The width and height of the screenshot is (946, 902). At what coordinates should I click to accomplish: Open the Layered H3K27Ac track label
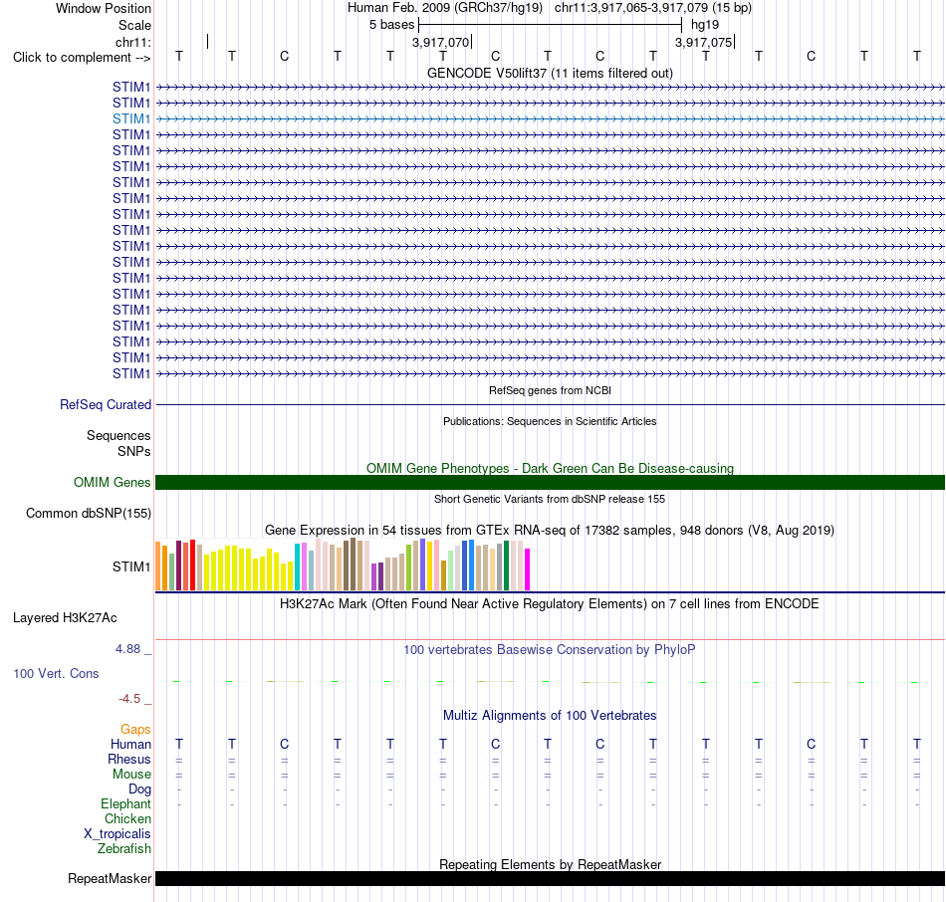pyautogui.click(x=65, y=618)
